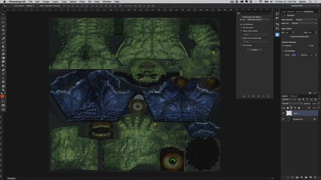This screenshot has width=321, height=180.
Task: Open Actions play icon in side dock
Action: [277, 18]
